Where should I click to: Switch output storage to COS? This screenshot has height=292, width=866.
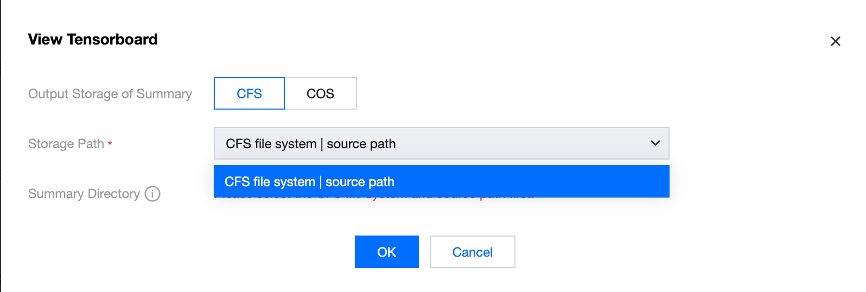[x=320, y=94]
